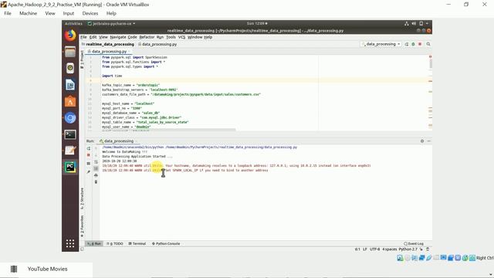Open the Project side panel
The height and width of the screenshot is (278, 494).
click(83, 59)
